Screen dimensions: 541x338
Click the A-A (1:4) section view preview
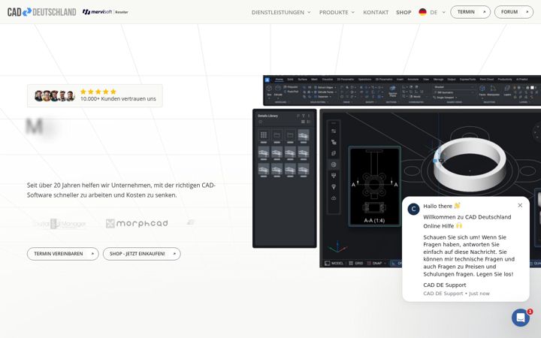pyautogui.click(x=374, y=186)
